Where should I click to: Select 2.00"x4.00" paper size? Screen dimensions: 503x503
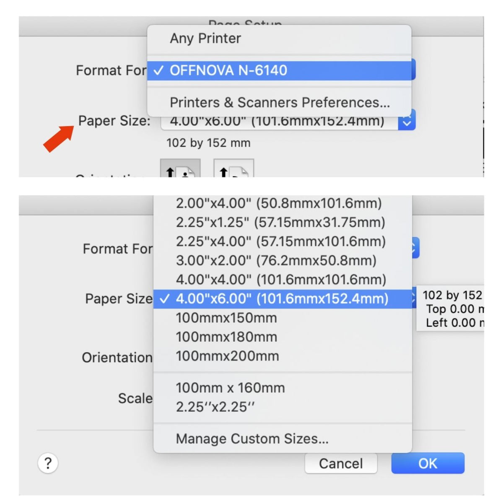279,203
